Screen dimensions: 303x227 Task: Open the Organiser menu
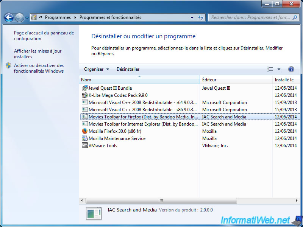(x=97, y=69)
